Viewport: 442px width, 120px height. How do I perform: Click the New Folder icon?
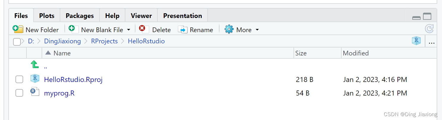(x=18, y=29)
